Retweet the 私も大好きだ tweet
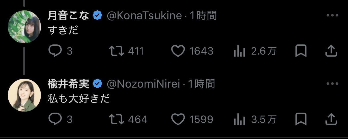 point(116,119)
